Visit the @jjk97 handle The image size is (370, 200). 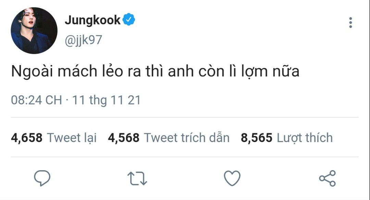pyautogui.click(x=83, y=40)
